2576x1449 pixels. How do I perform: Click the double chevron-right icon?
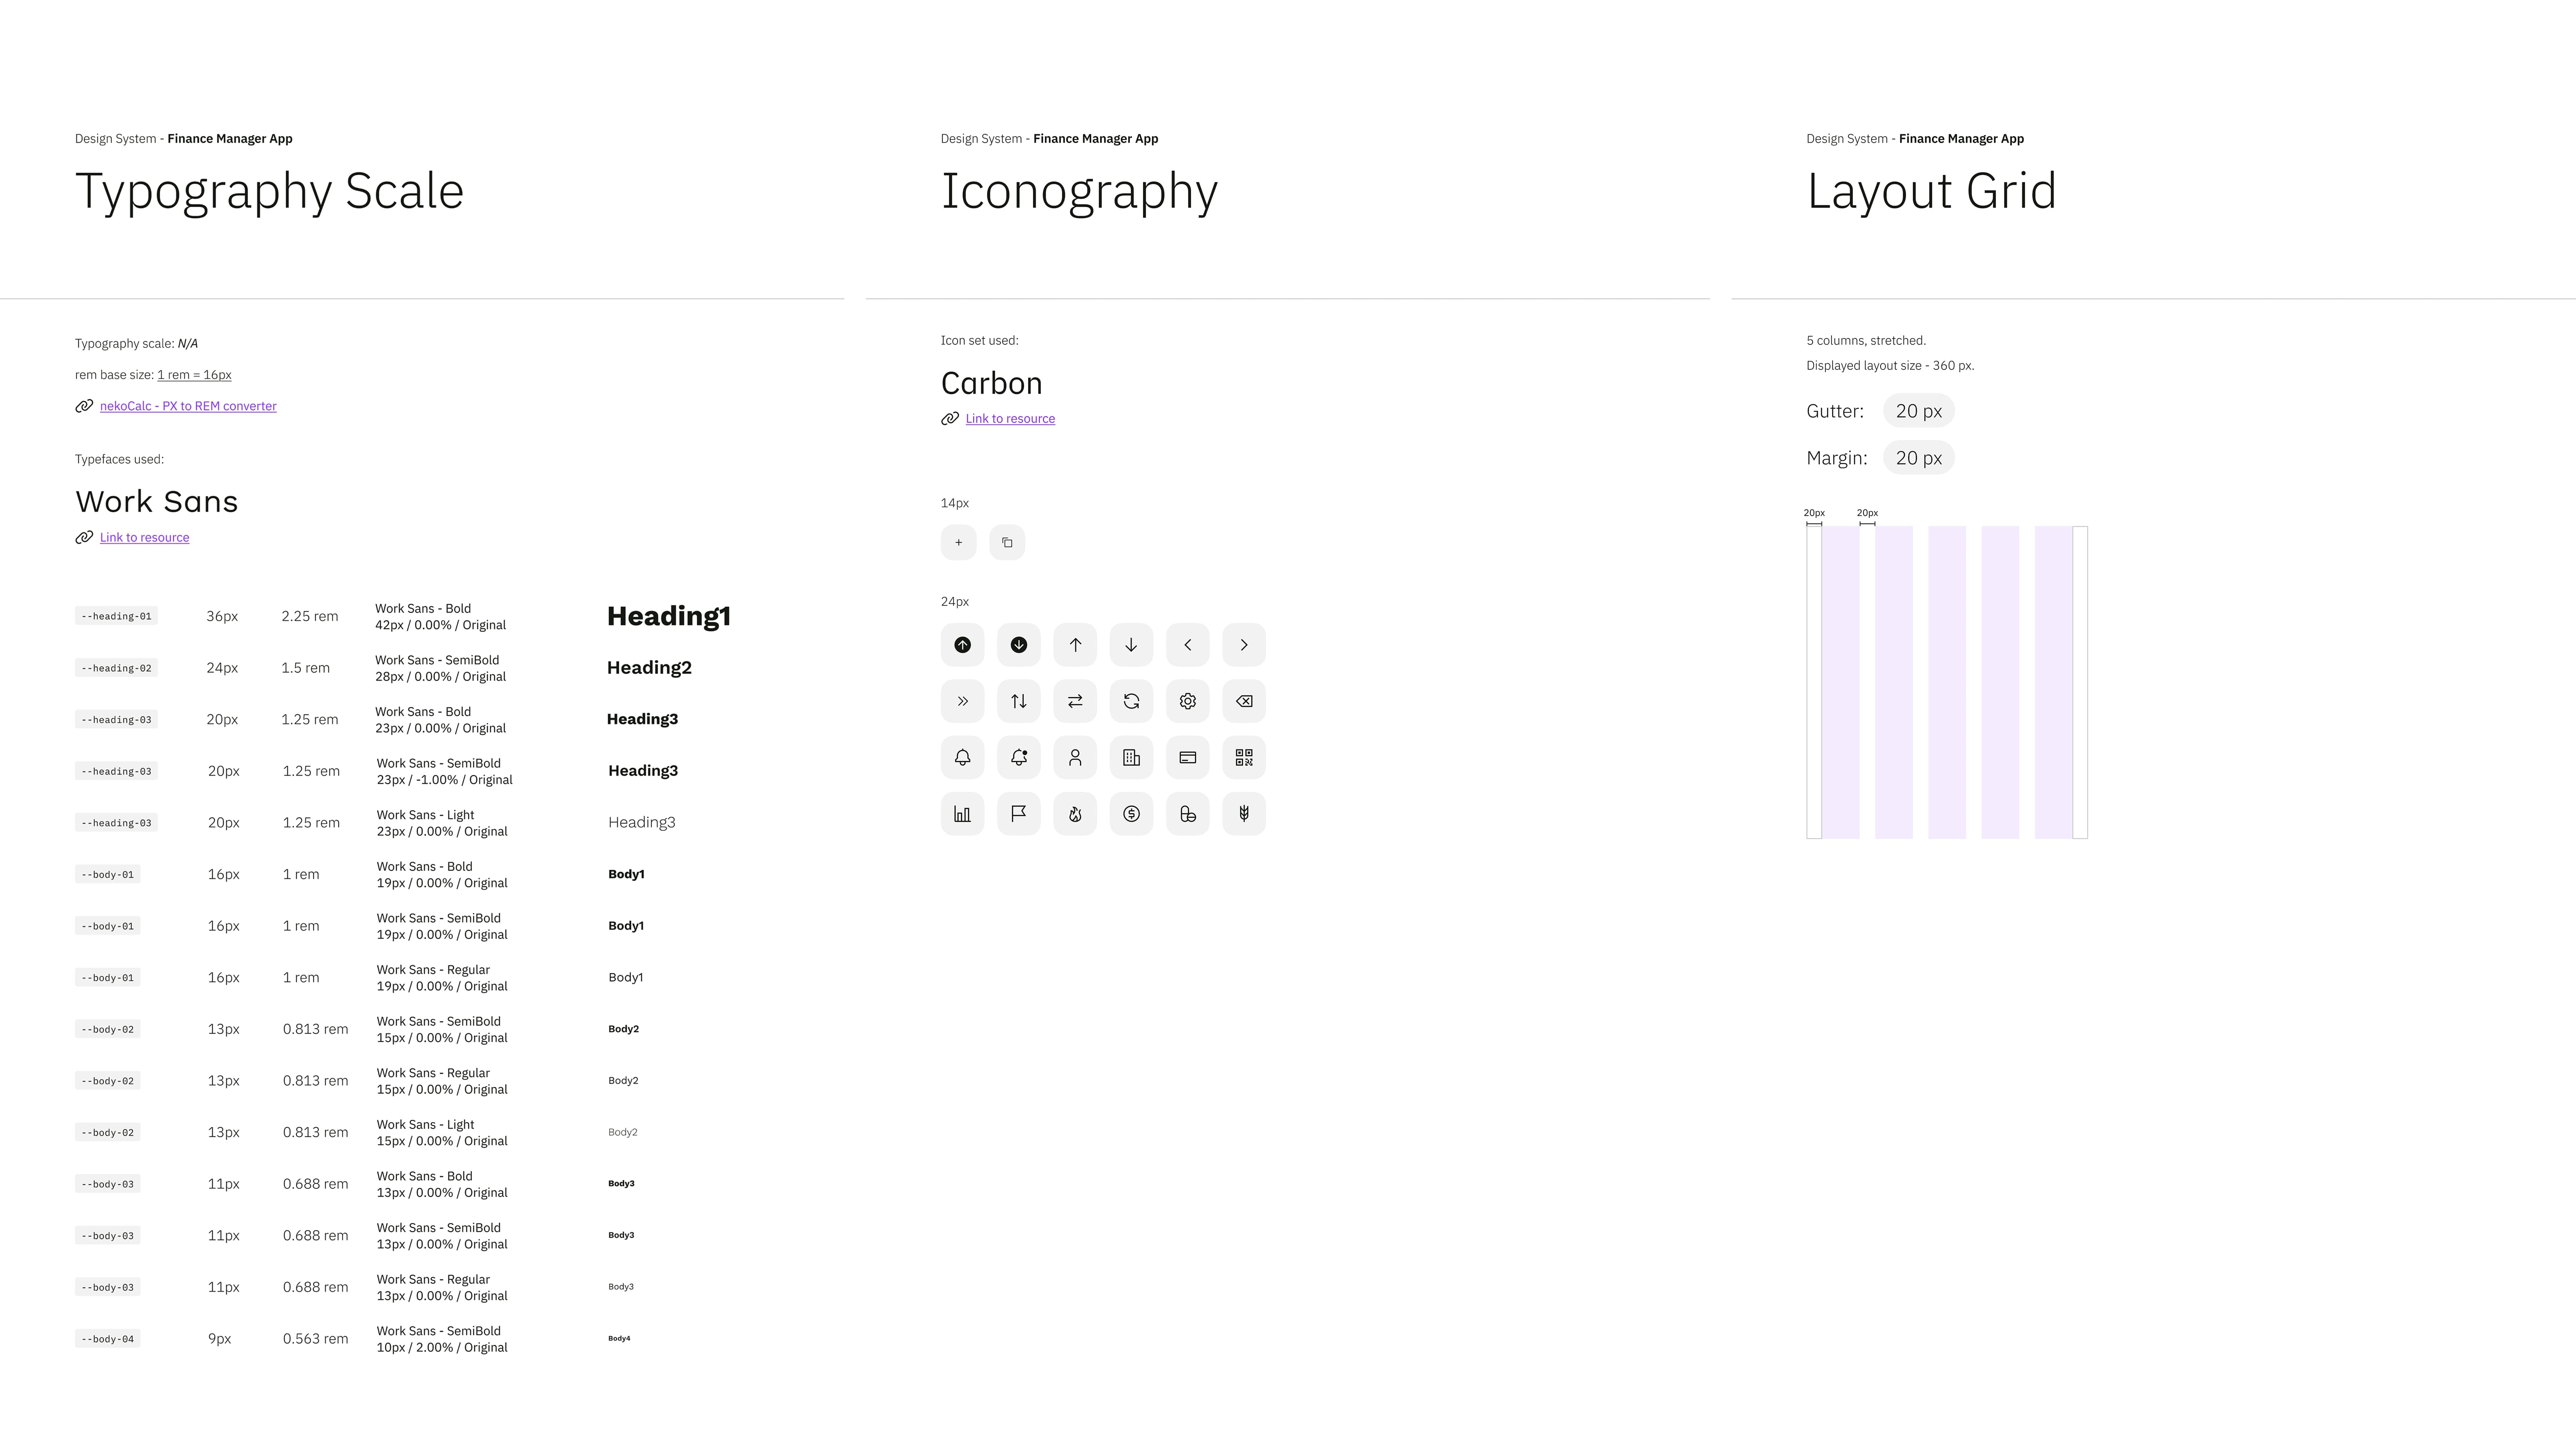962,701
